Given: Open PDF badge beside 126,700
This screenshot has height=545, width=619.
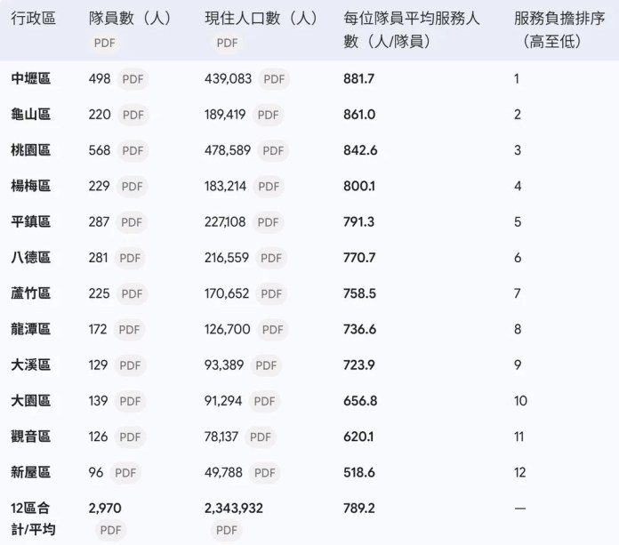Looking at the screenshot, I should pos(273,330).
